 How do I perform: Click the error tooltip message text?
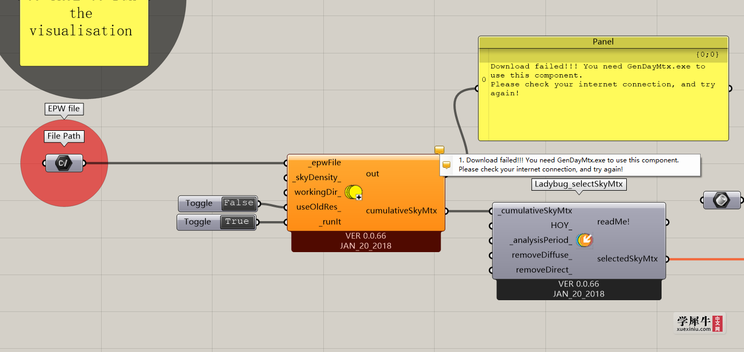pos(568,165)
